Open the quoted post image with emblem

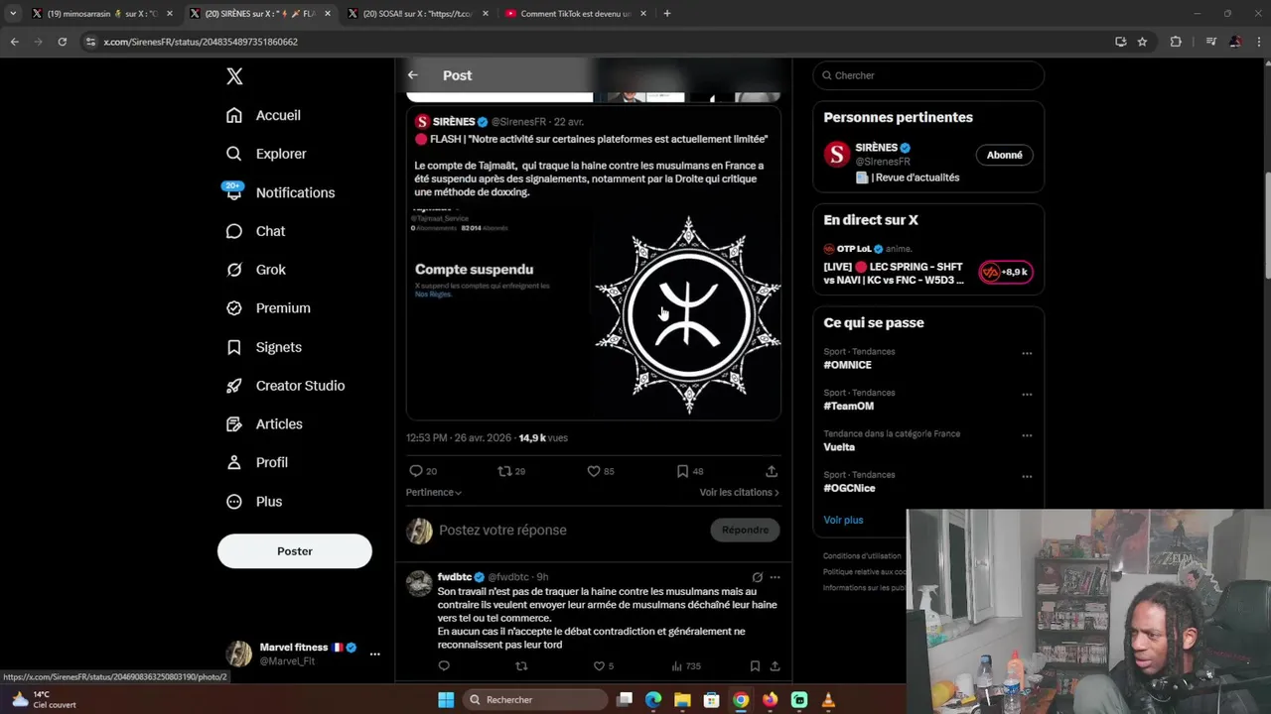coord(687,313)
